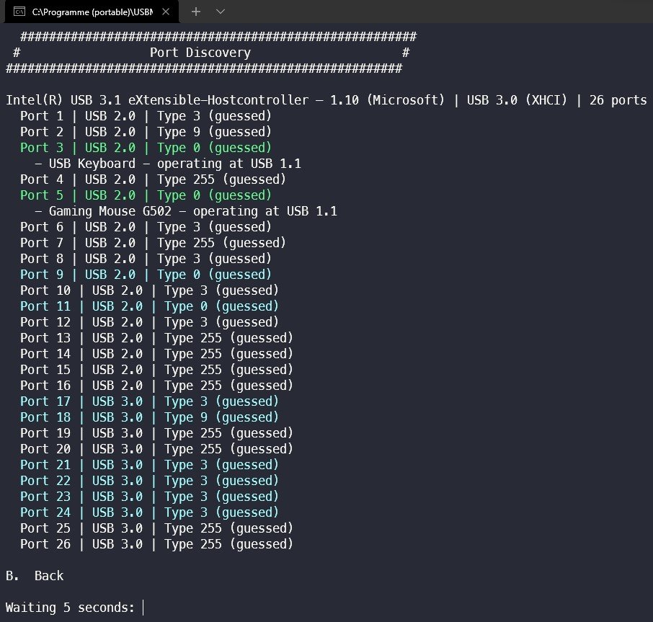Click the highlighted 'Port 9' Type 0 line

click(x=145, y=275)
